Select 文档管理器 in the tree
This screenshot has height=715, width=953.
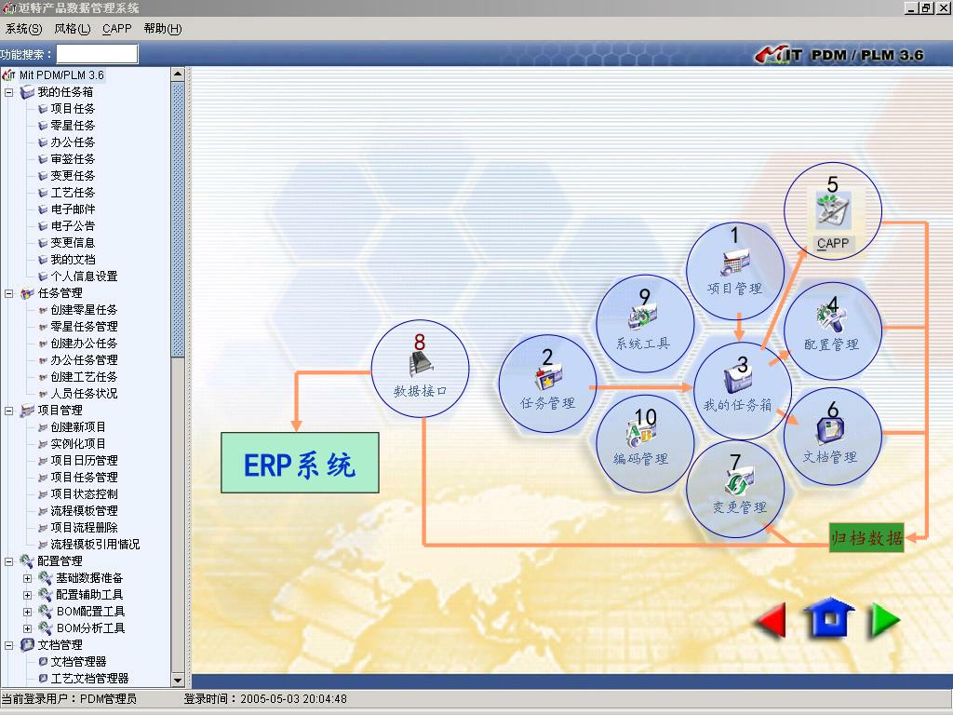pyautogui.click(x=78, y=662)
